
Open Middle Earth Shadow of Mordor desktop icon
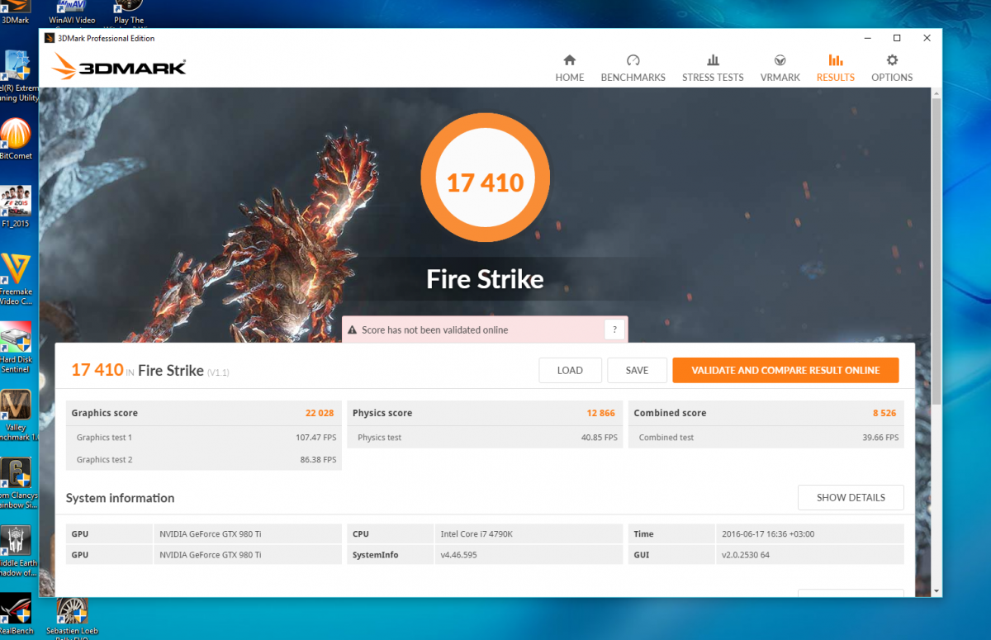pyautogui.click(x=16, y=551)
